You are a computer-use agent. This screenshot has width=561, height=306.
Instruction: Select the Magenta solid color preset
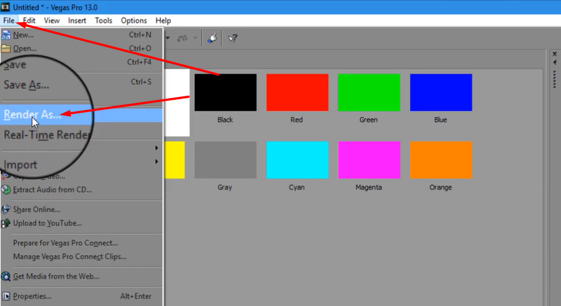369,160
